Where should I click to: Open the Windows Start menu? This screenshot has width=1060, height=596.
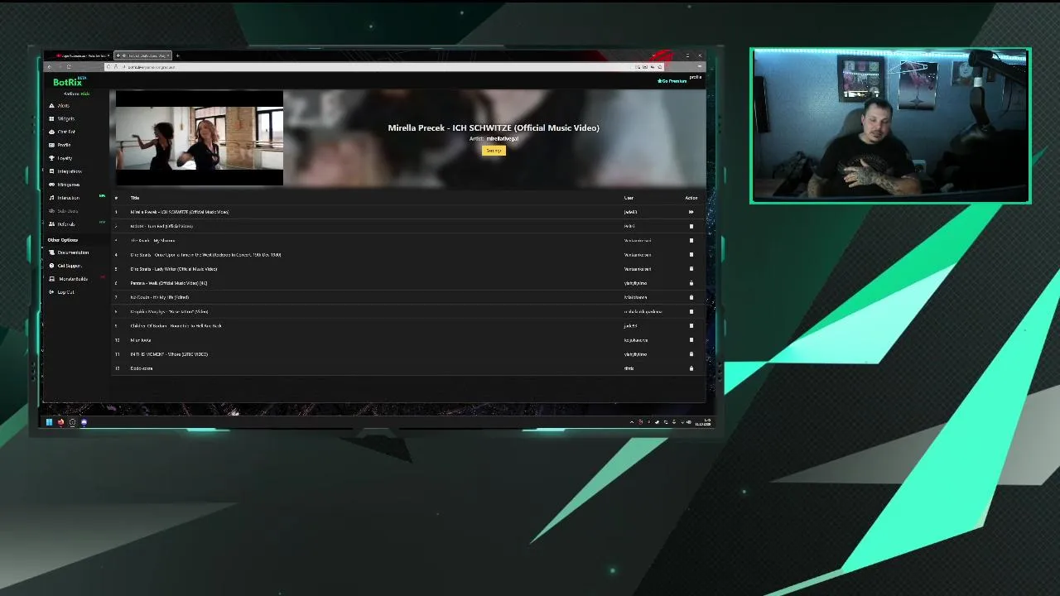click(49, 422)
